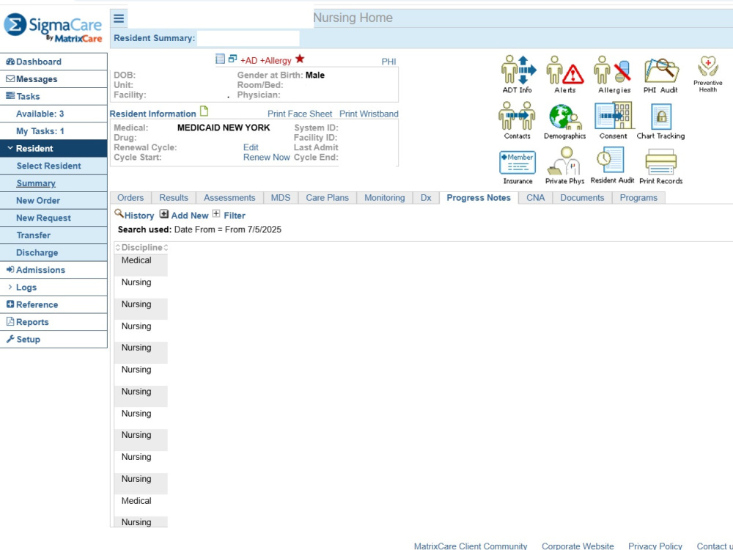Click the overlapping windows icon beside +AD
733x550 pixels.
[x=232, y=59]
